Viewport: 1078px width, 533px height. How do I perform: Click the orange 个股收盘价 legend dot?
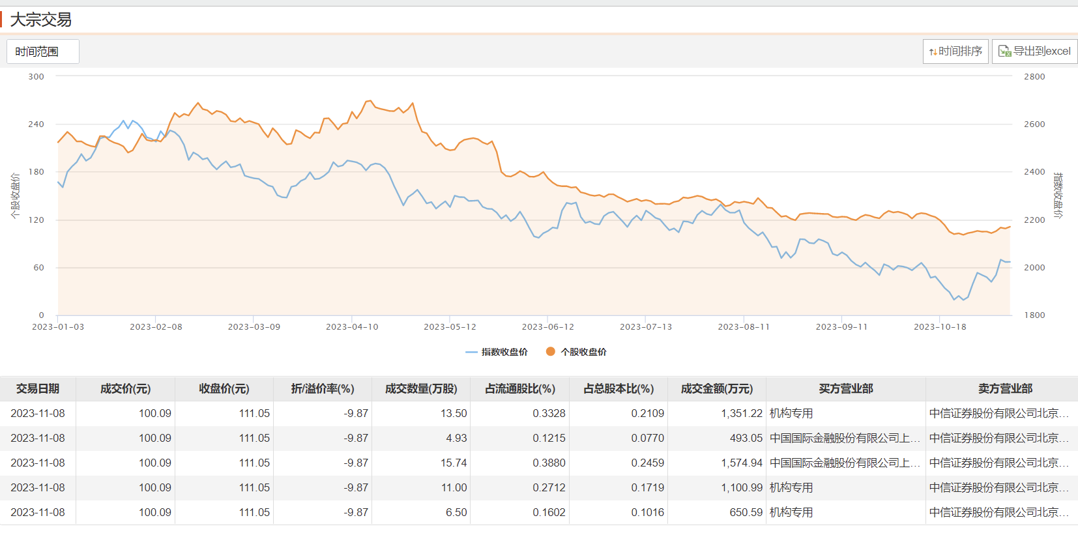(x=551, y=352)
